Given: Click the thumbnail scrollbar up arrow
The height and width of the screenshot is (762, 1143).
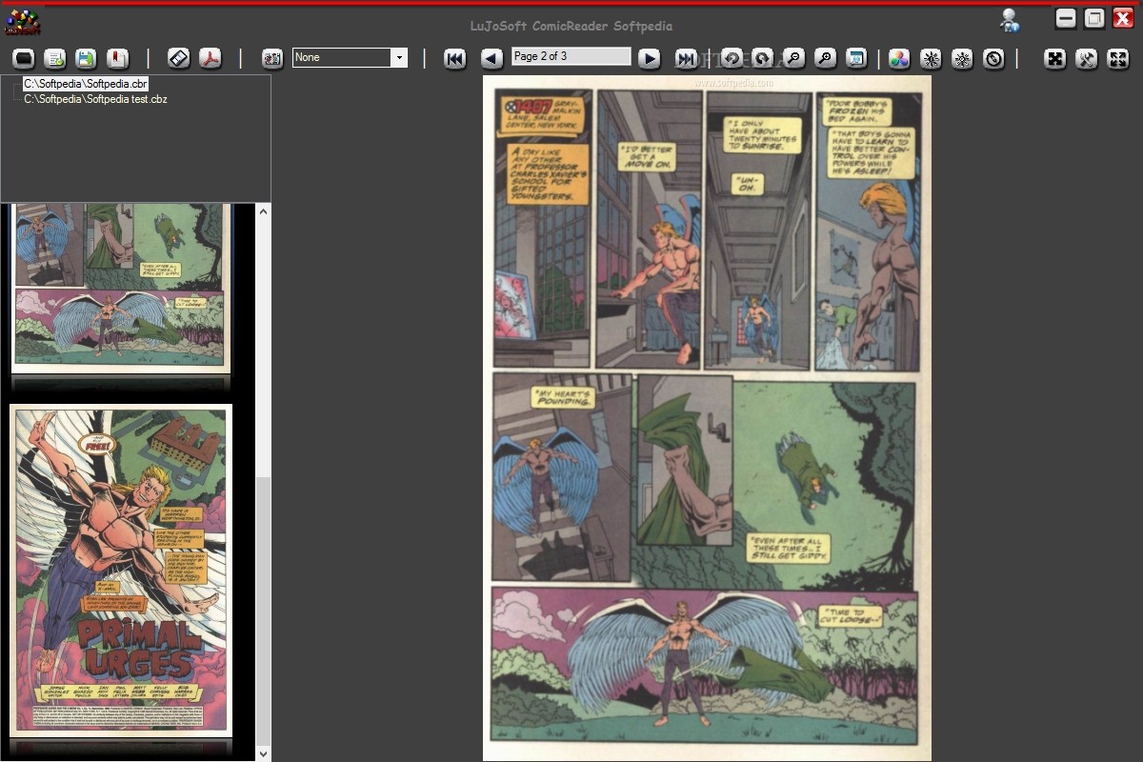Looking at the screenshot, I should pyautogui.click(x=264, y=211).
